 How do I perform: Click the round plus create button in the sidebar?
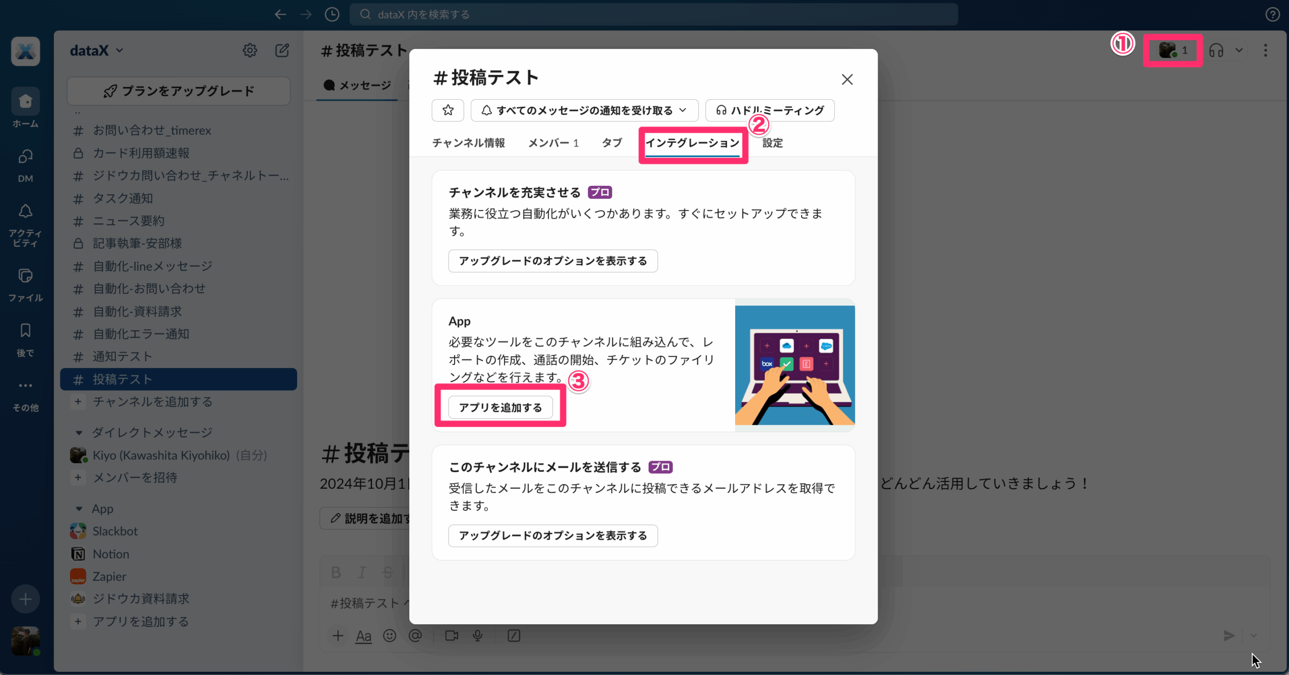(x=25, y=599)
